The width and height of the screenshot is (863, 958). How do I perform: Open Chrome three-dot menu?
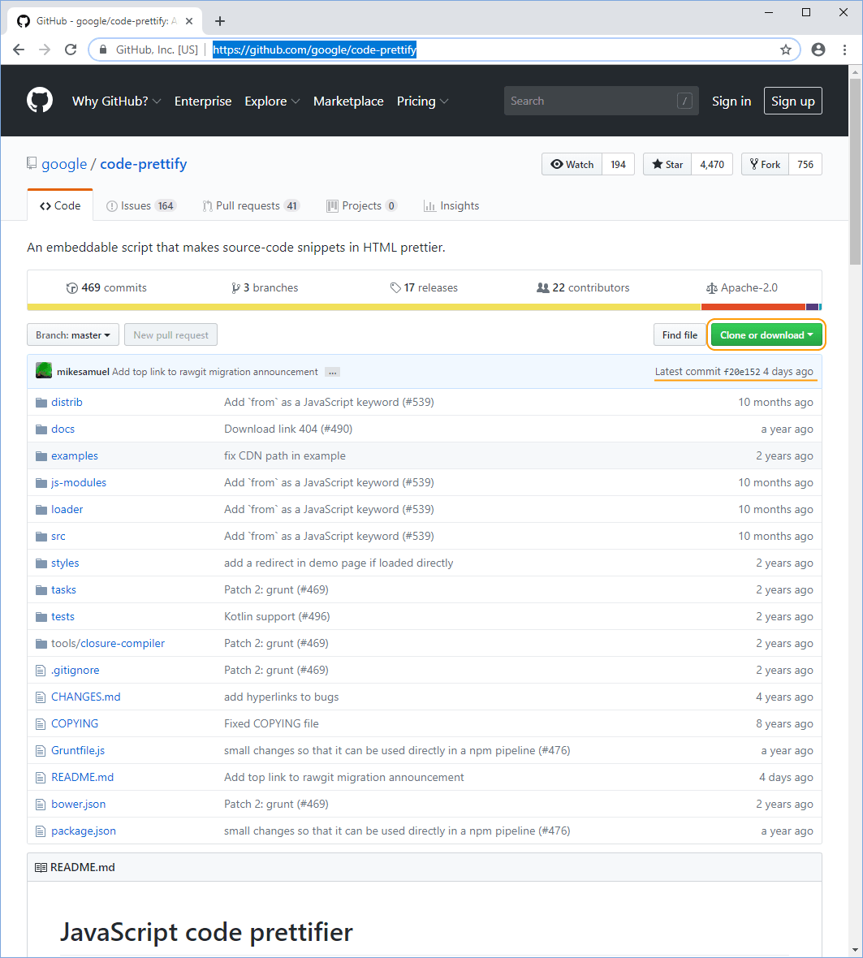click(x=844, y=50)
